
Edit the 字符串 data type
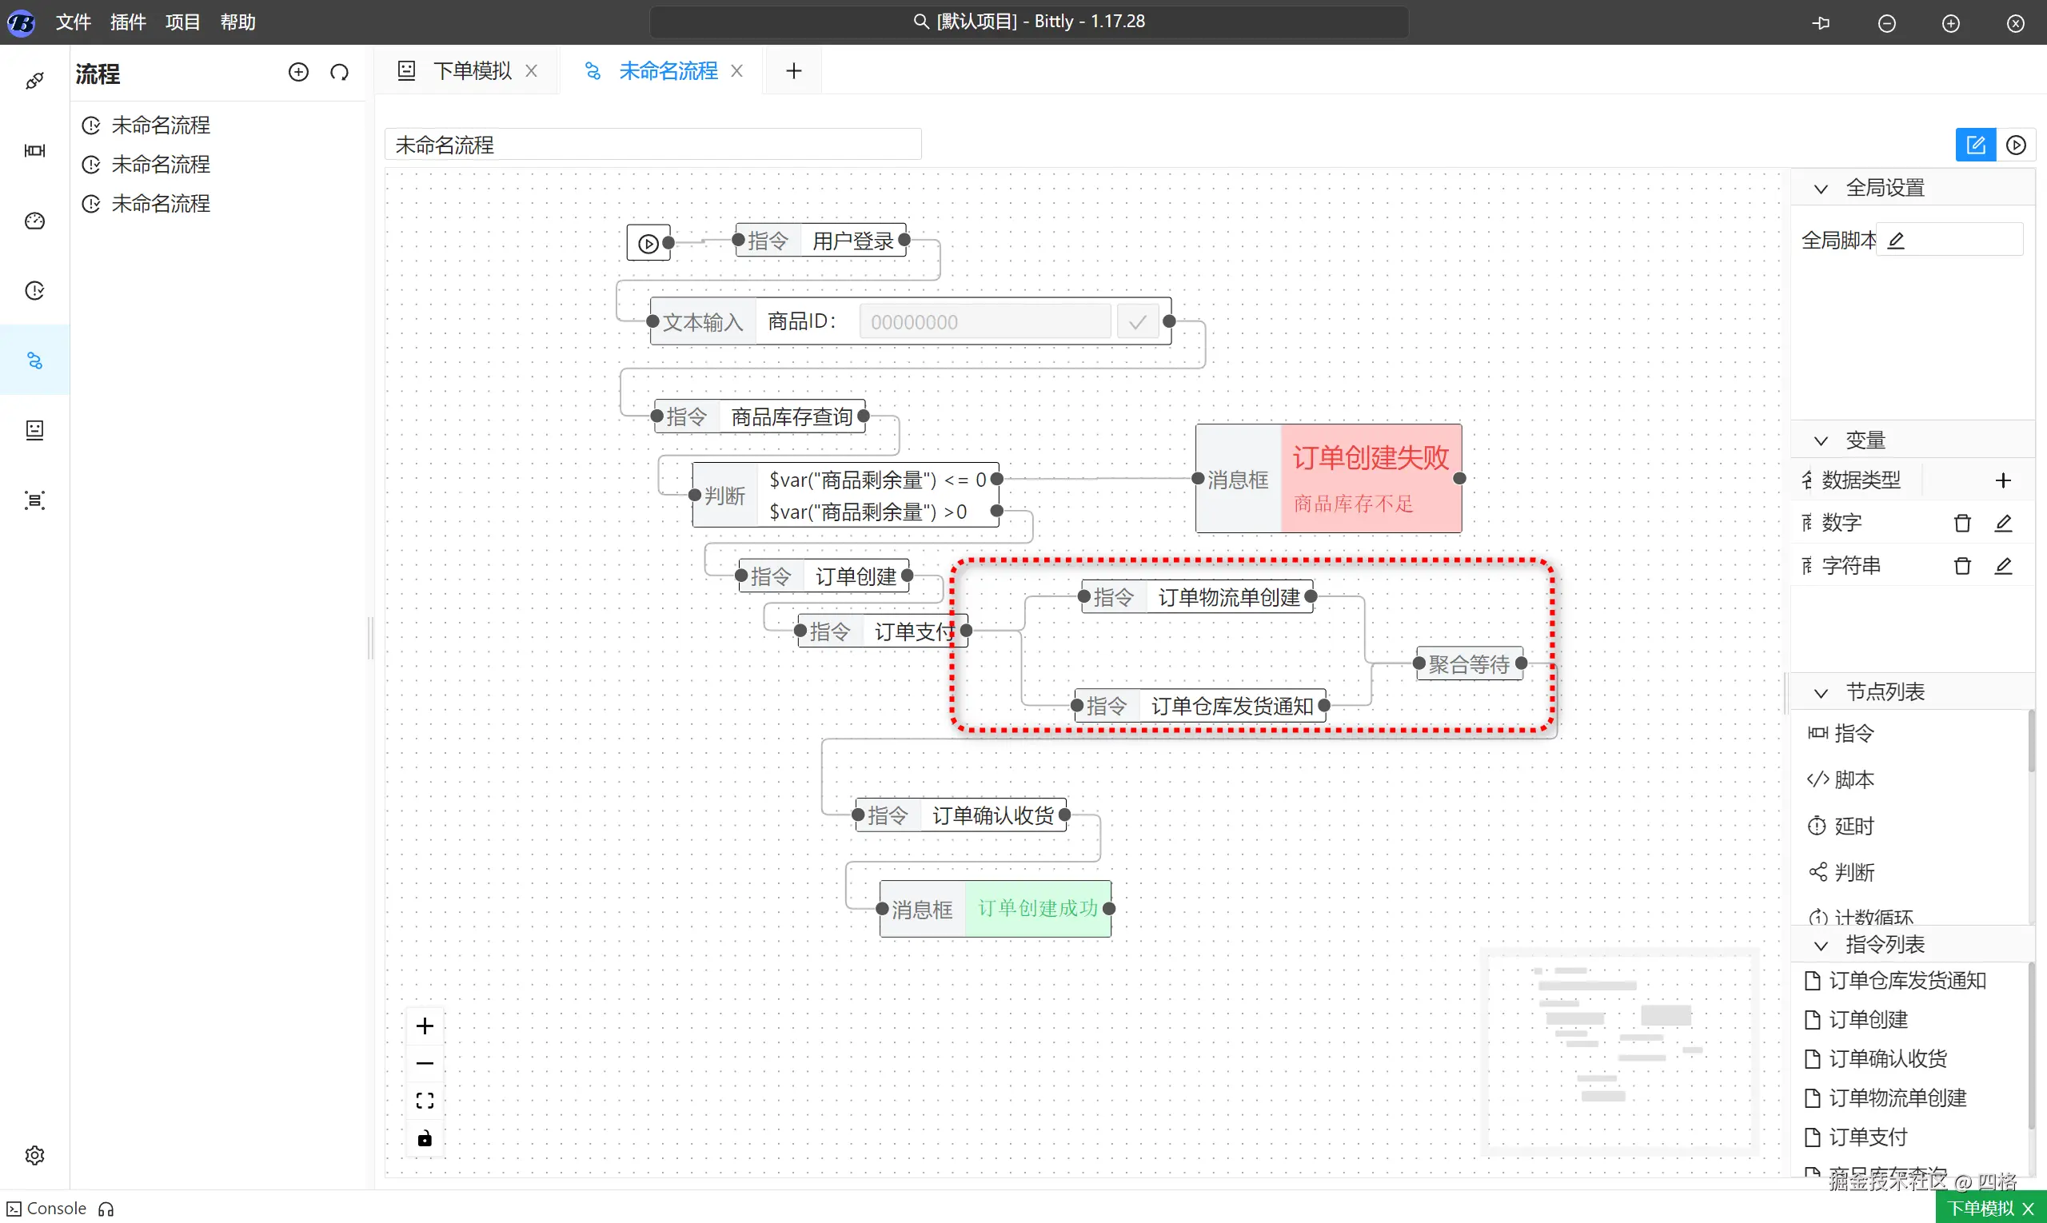[2003, 566]
